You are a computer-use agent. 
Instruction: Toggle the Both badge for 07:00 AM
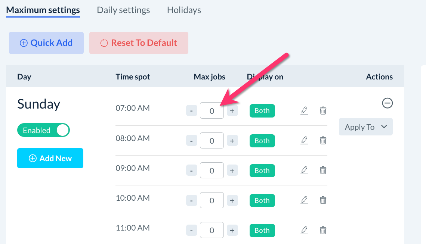(x=262, y=111)
